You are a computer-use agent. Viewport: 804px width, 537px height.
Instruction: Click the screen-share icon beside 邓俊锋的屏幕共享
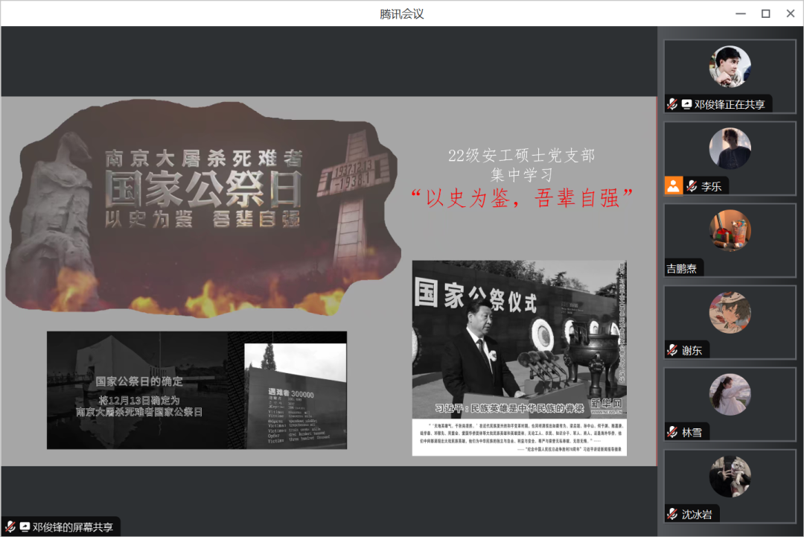point(24,527)
